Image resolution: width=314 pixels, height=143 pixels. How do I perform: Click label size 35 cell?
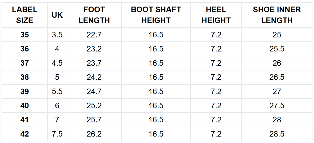(x=25, y=35)
